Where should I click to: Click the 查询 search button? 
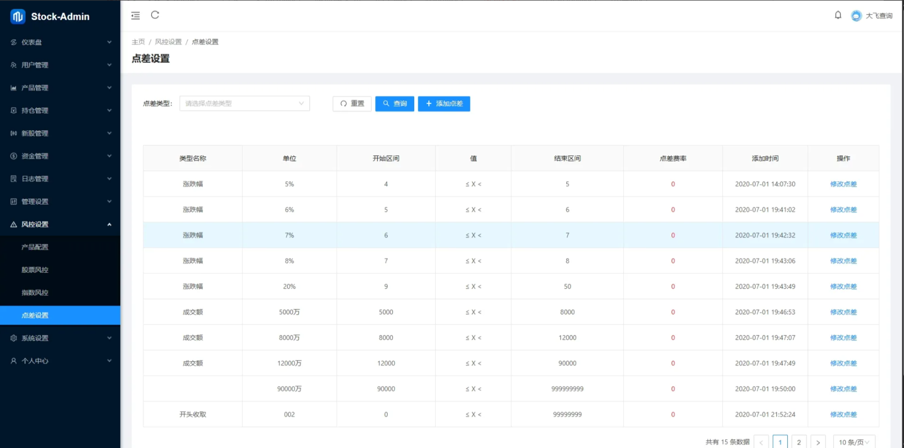pyautogui.click(x=394, y=104)
